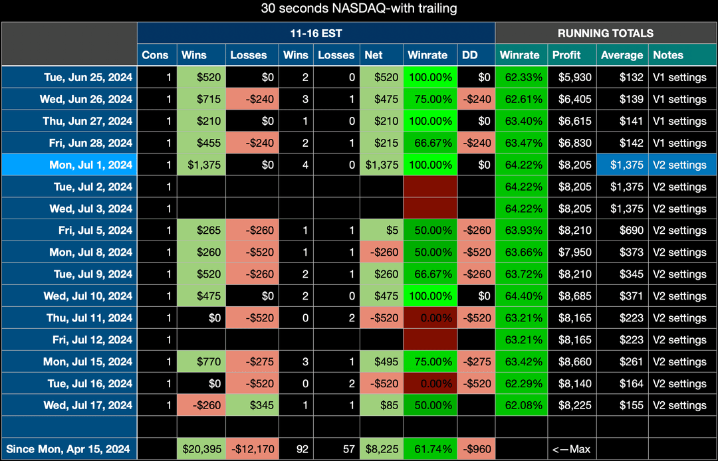Click the Jul 17 notes cell "V2 settings"
The image size is (718, 461).
click(x=682, y=405)
